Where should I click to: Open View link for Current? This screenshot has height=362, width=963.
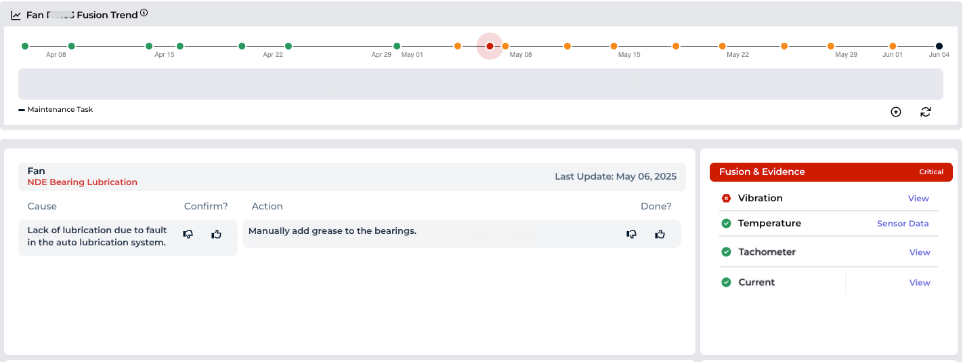click(x=920, y=283)
